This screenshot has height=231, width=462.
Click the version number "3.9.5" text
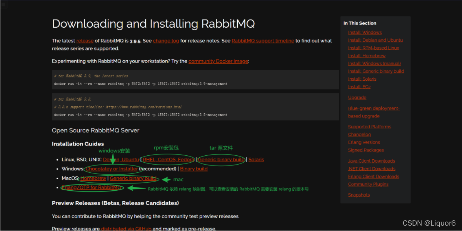point(135,41)
